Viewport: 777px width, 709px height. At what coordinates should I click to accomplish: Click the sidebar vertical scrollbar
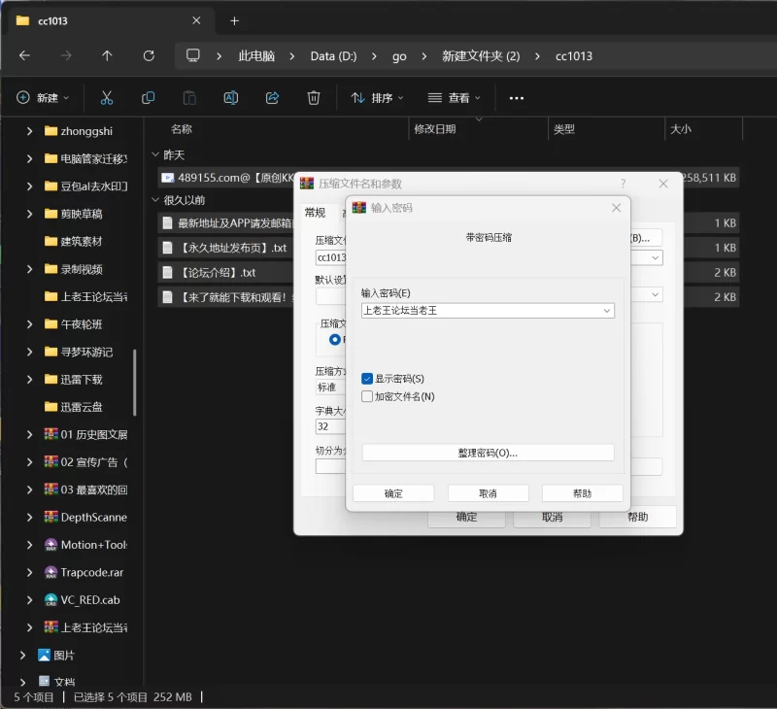[134, 383]
